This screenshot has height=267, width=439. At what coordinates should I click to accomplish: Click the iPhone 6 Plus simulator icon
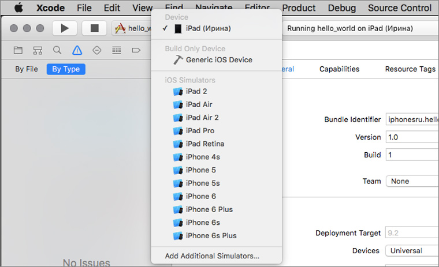coord(178,210)
